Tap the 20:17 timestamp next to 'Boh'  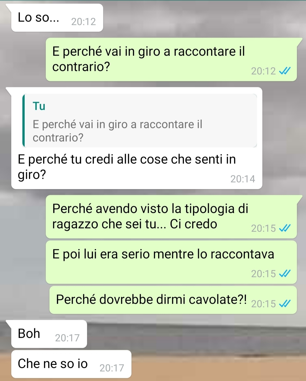(67, 338)
